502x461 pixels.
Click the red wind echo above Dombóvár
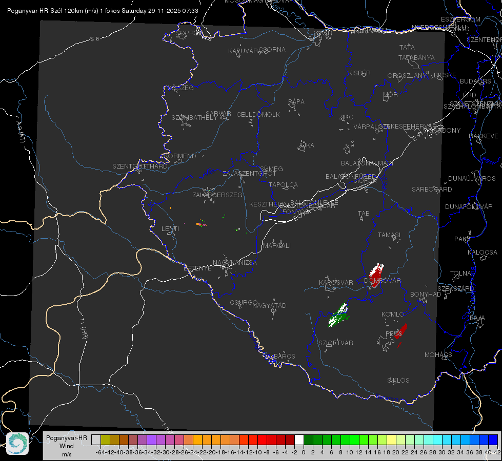(x=376, y=275)
